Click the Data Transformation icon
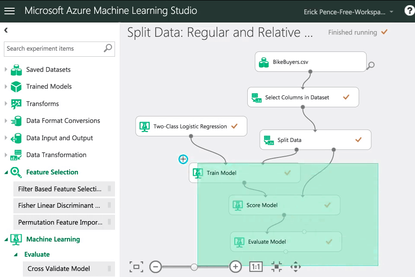 coord(16,155)
